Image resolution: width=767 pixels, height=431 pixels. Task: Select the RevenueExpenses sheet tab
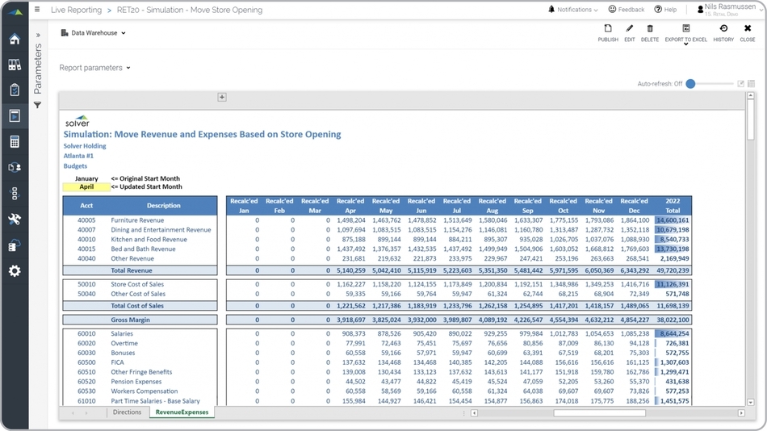point(182,412)
